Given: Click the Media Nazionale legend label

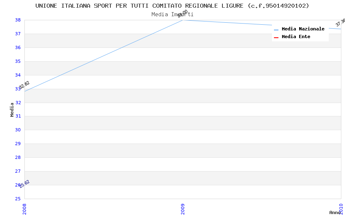Looking at the screenshot, I should click(303, 29).
